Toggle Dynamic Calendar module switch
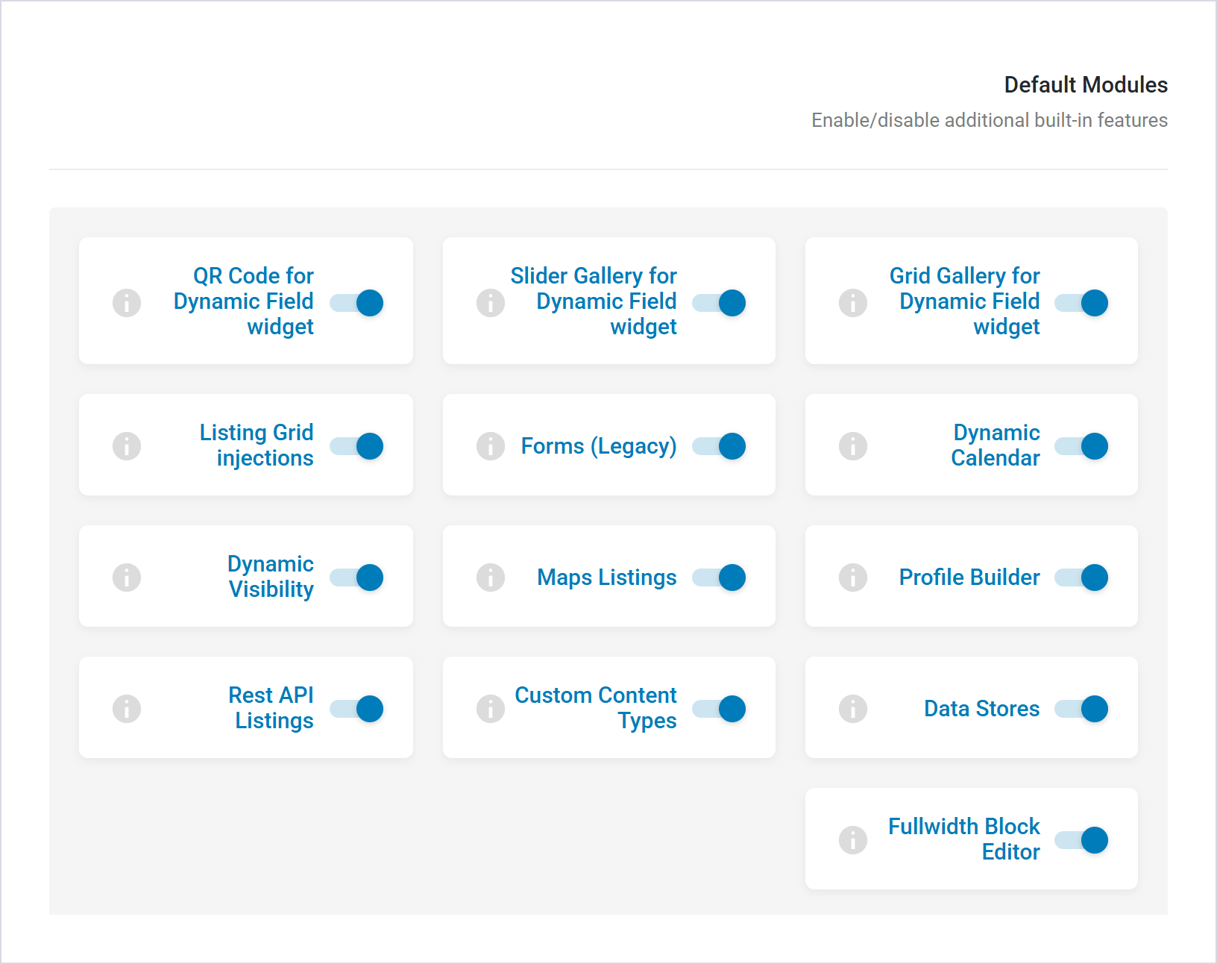Screen dimensions: 1217x964 pyautogui.click(x=1081, y=446)
